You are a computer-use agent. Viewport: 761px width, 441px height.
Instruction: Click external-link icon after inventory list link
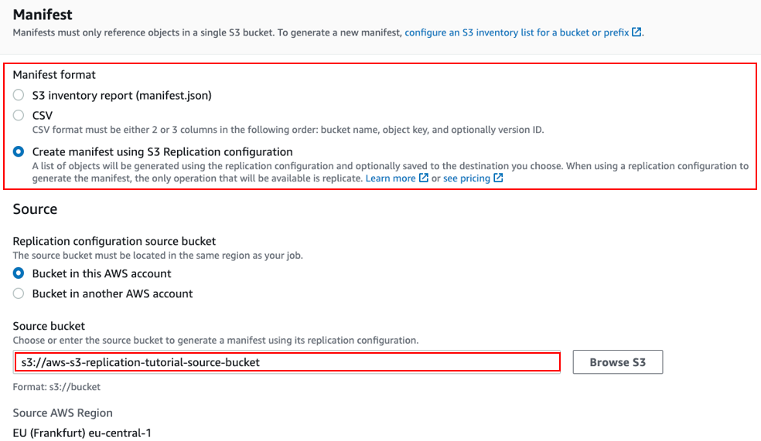tap(636, 32)
